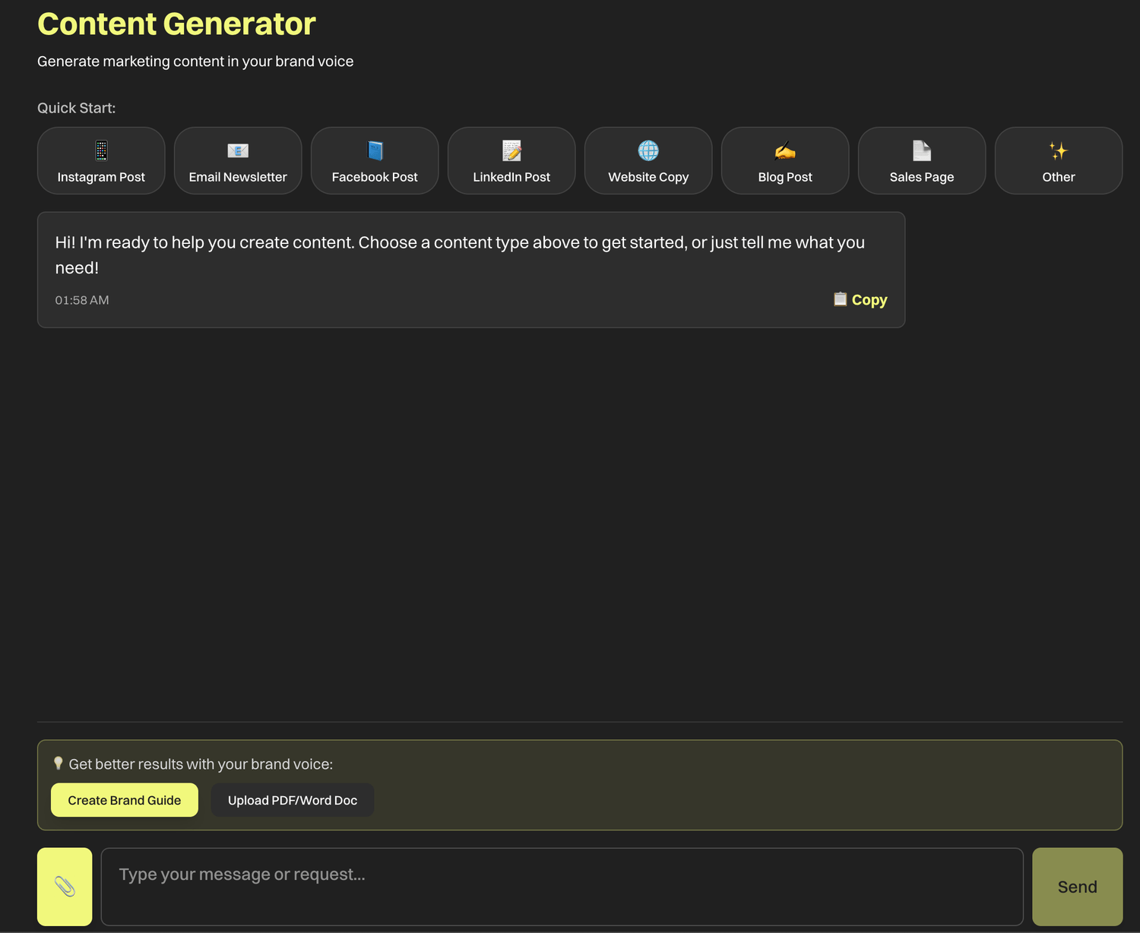Select the Blog Post writing hand icon

[785, 150]
